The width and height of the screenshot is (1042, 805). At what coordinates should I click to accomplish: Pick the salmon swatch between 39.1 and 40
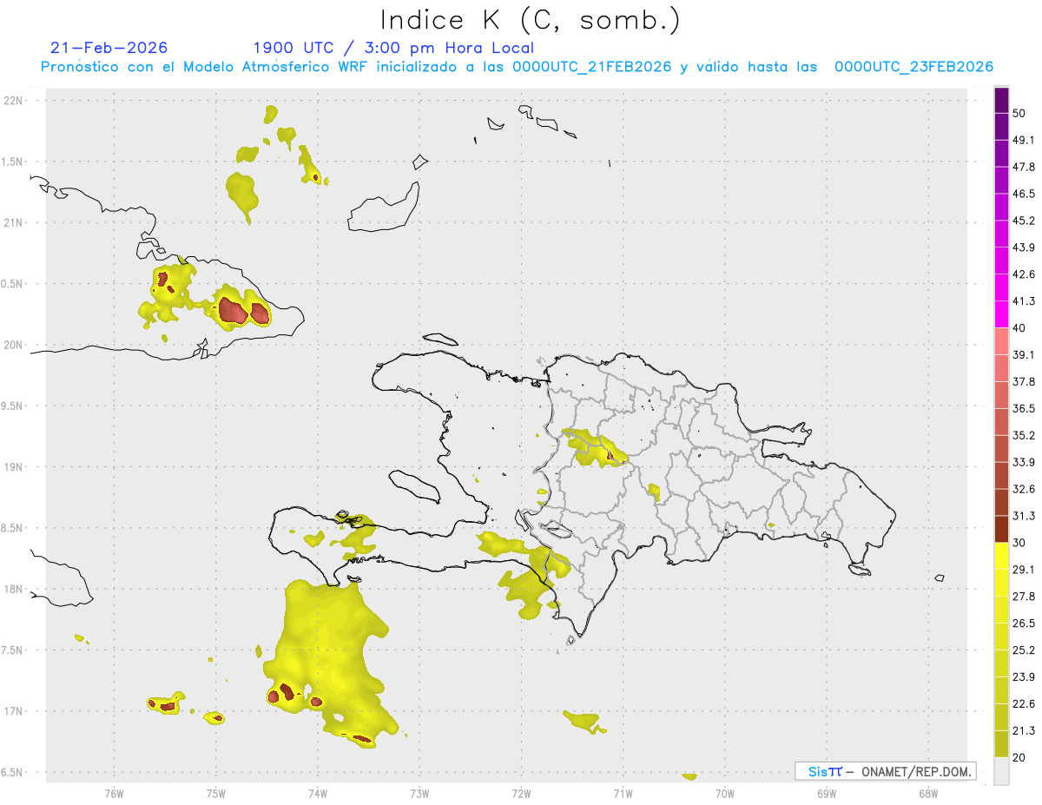1001,341
